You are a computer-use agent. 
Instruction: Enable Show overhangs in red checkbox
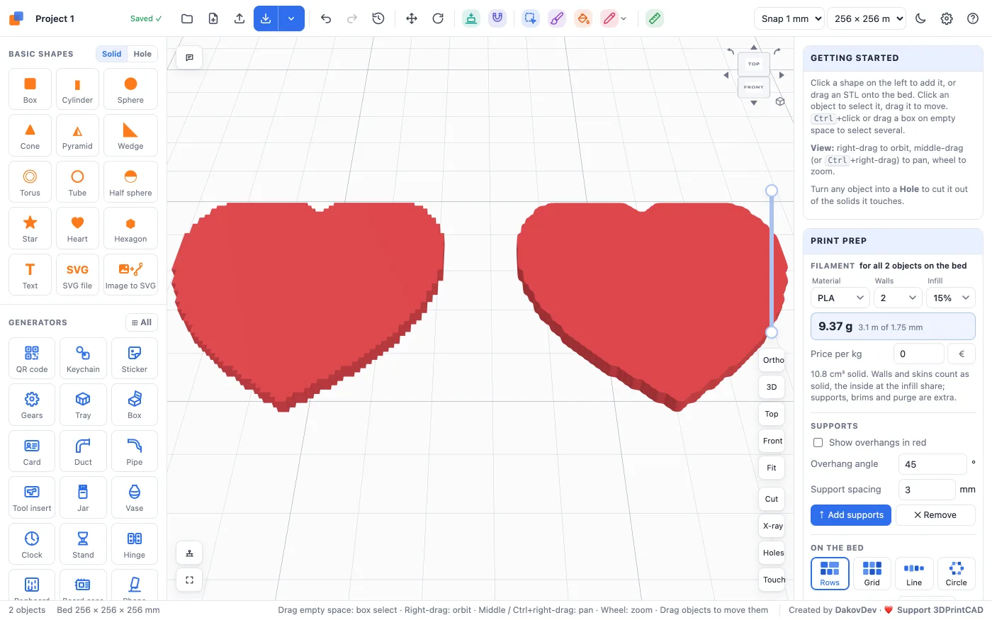818,443
